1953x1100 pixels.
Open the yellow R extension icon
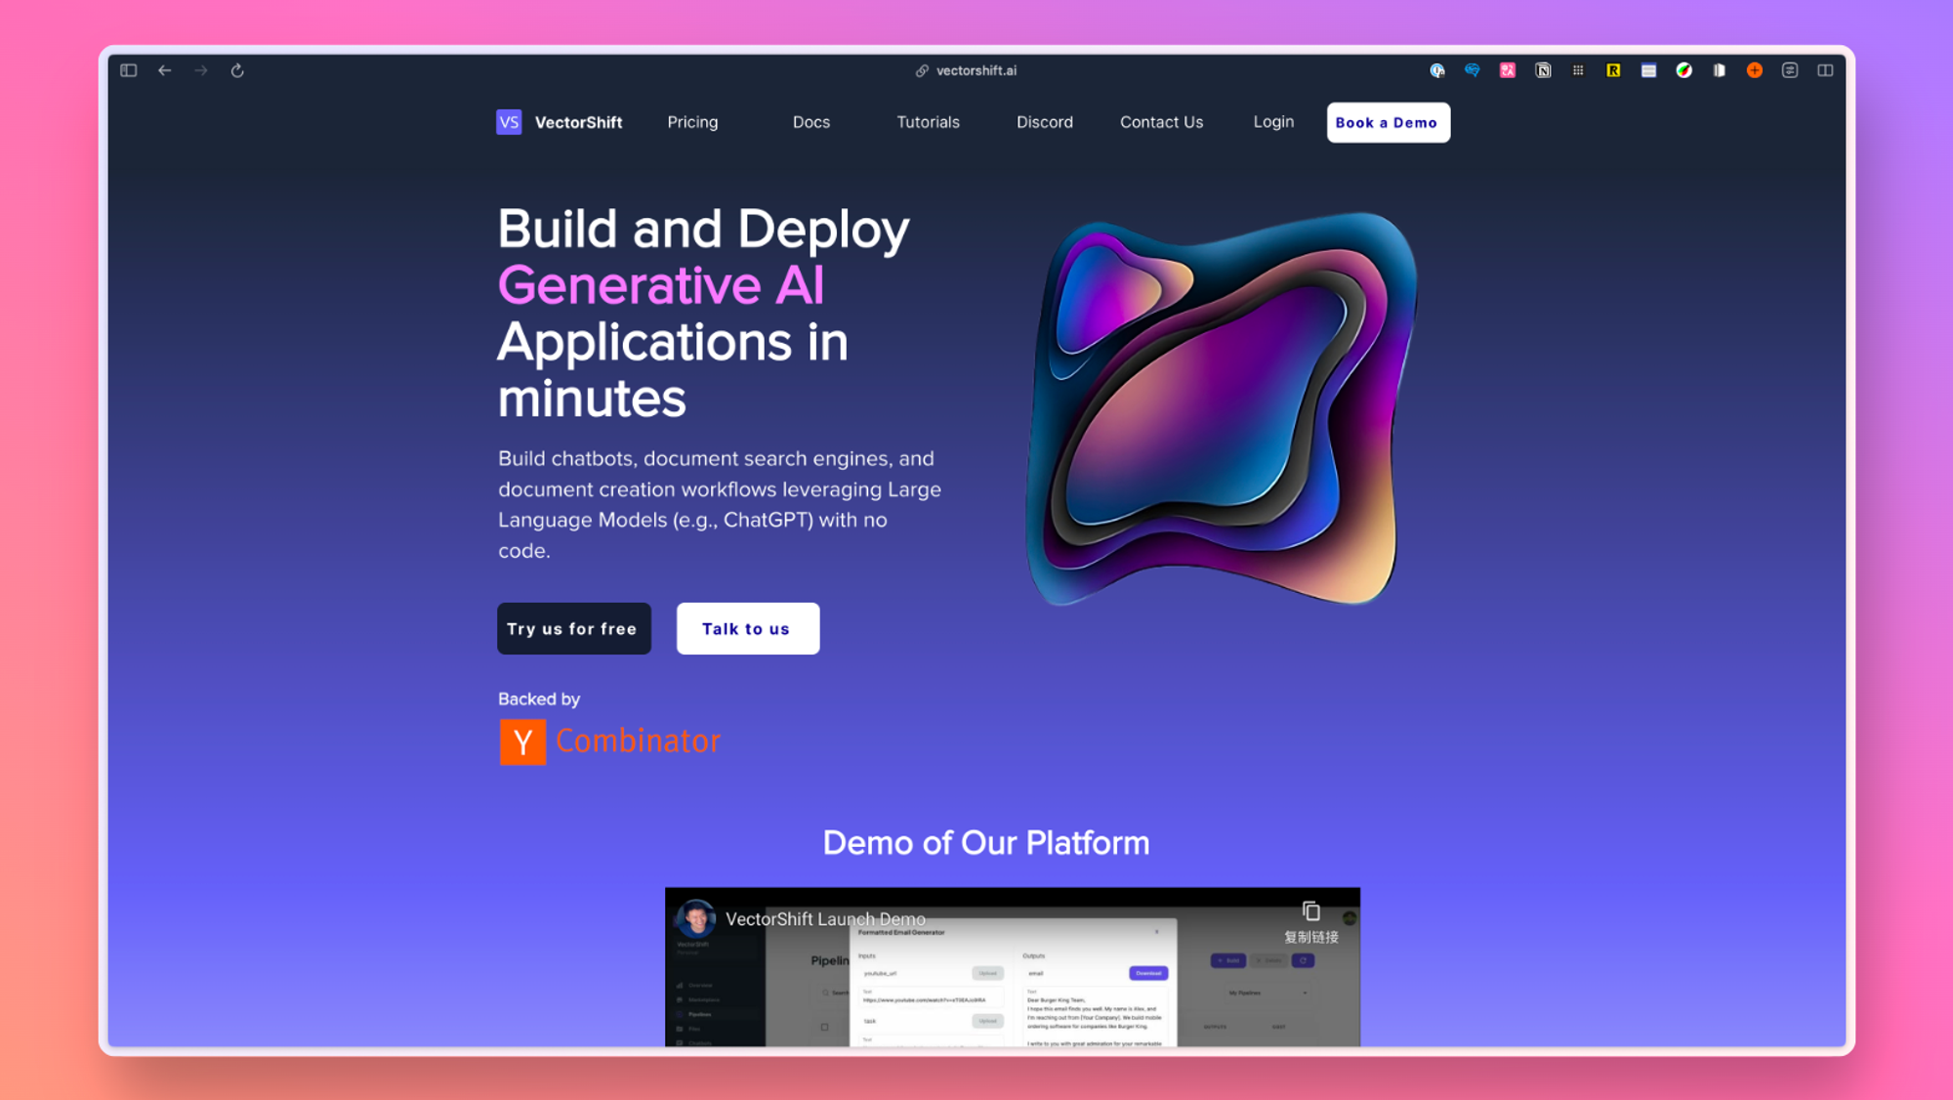click(1613, 70)
